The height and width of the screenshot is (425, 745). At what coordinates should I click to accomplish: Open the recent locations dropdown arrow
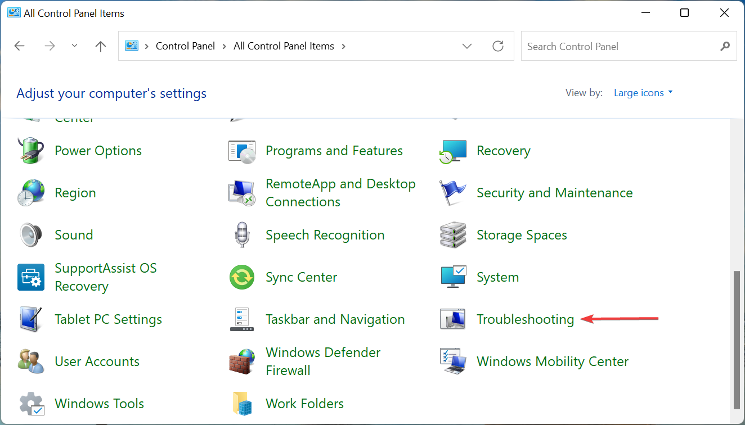75,46
